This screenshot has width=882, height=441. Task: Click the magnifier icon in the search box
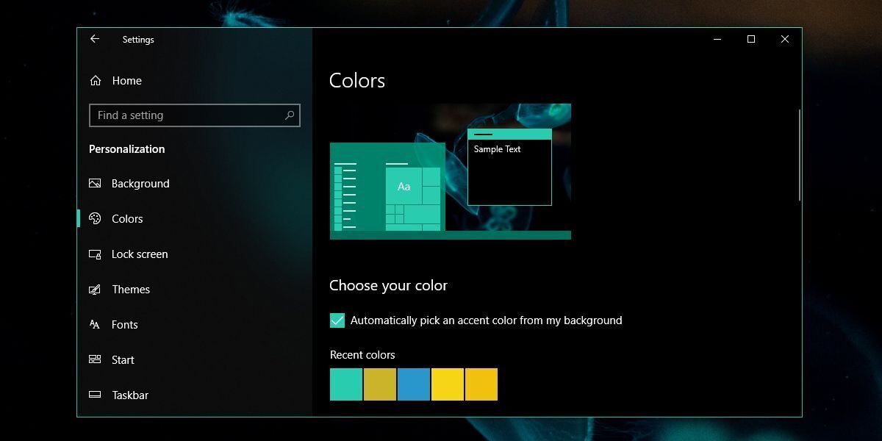[x=291, y=115]
